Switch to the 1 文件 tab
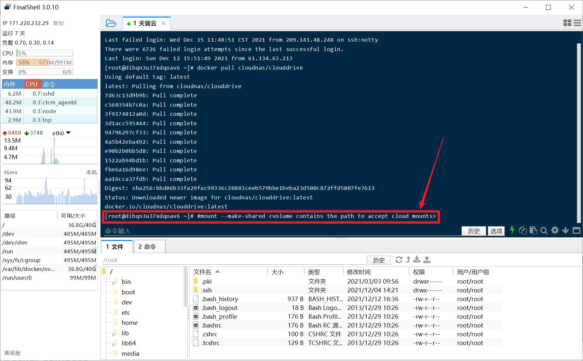The height and width of the screenshot is (361, 583). pos(117,247)
